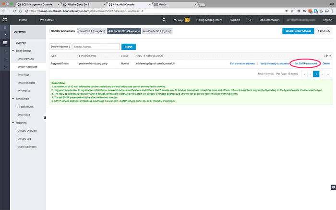Image resolution: width=336 pixels, height=210 pixels.
Task: Open Email Tags in sidebar
Action: pos(24,74)
